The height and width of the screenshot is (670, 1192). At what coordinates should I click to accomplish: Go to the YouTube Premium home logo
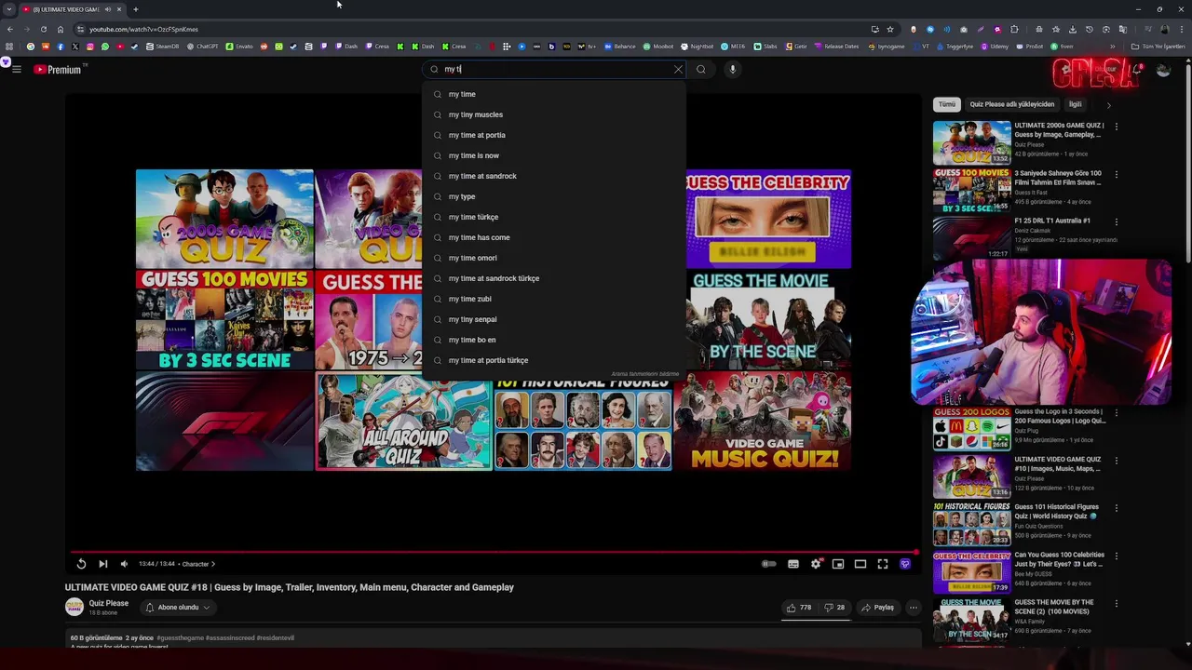click(58, 70)
